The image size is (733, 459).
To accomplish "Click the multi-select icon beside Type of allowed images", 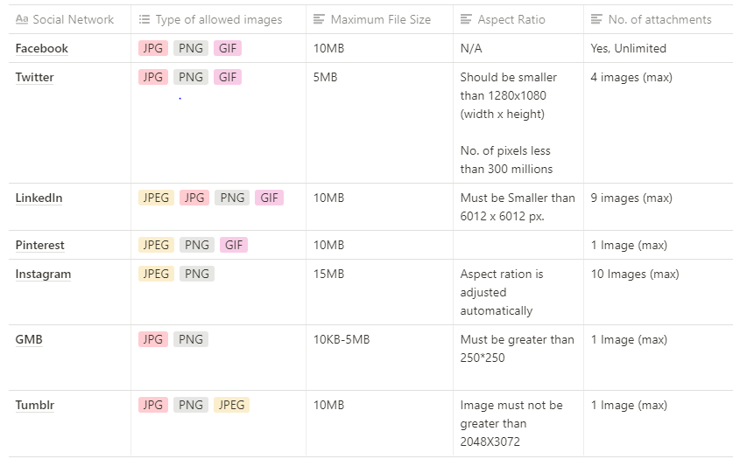I will (x=144, y=19).
